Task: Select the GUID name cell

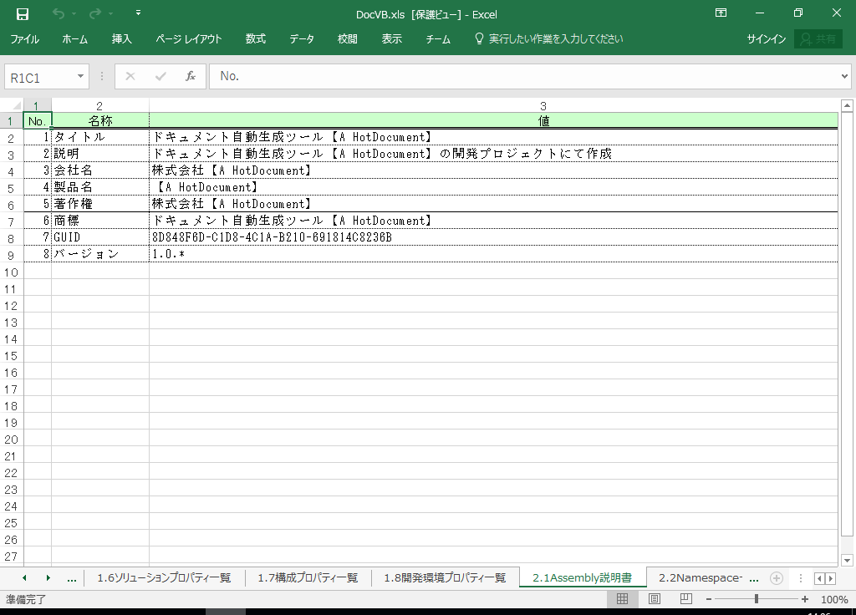Action: pyautogui.click(x=100, y=237)
